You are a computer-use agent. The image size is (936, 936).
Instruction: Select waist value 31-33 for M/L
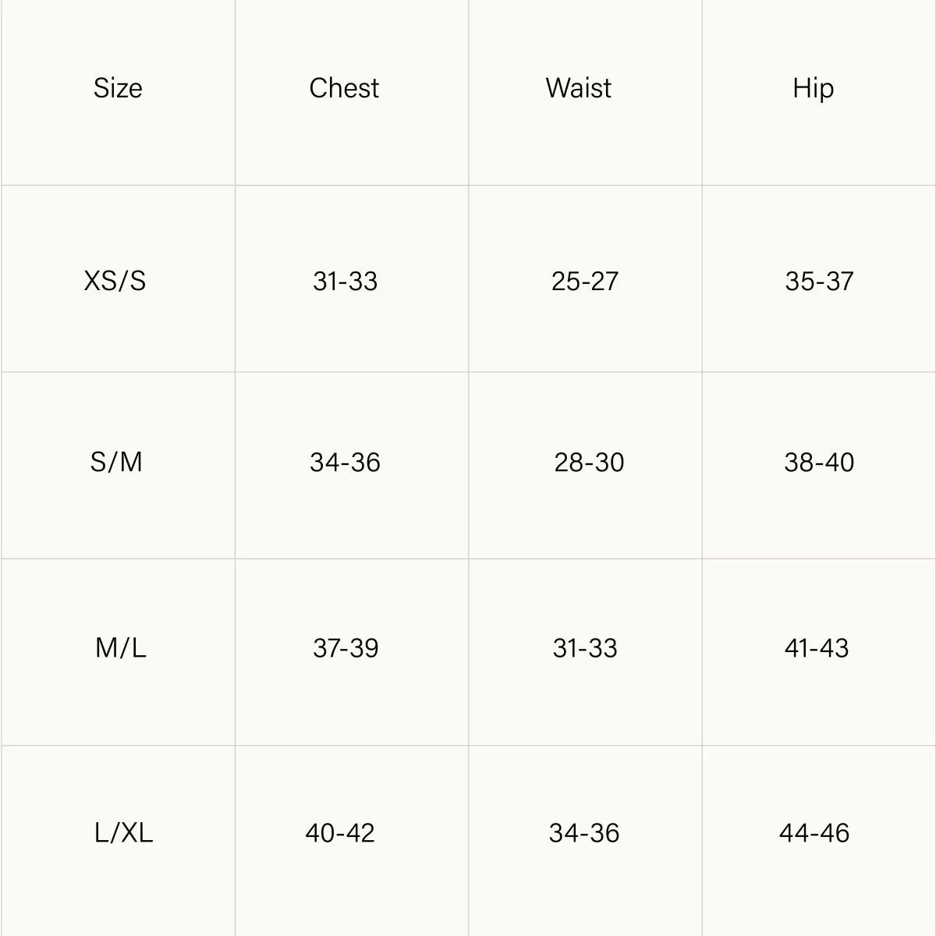pos(585,647)
